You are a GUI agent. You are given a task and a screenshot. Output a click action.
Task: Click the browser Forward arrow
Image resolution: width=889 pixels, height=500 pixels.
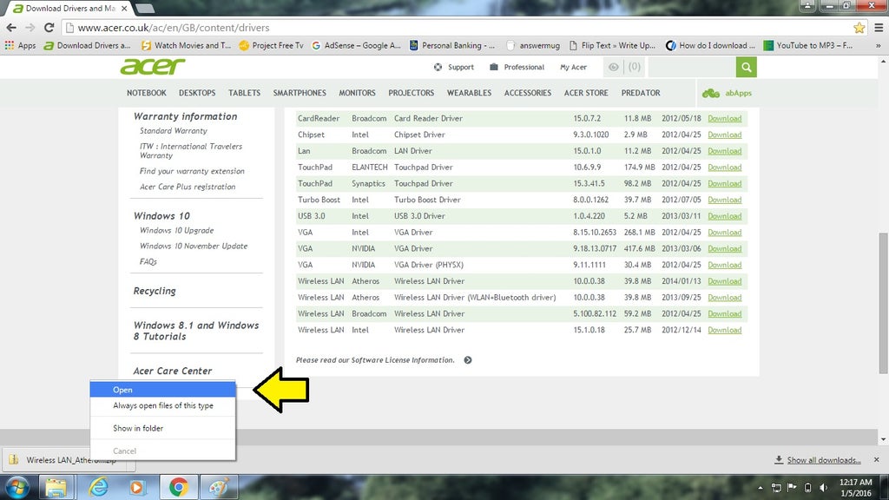(x=30, y=27)
